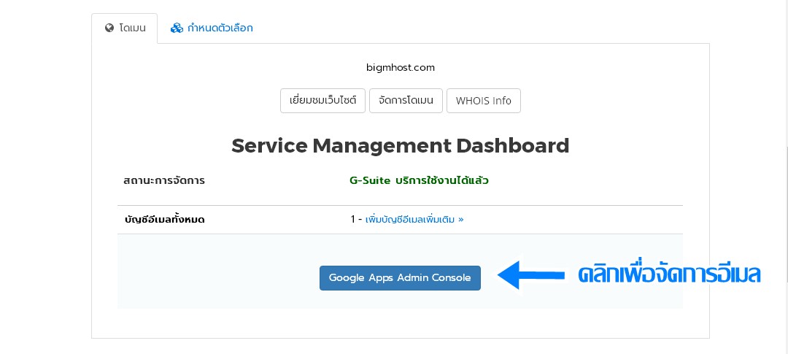Click the pale blue panel left of Admin Console
Screen dimensions: 788x354
point(219,272)
